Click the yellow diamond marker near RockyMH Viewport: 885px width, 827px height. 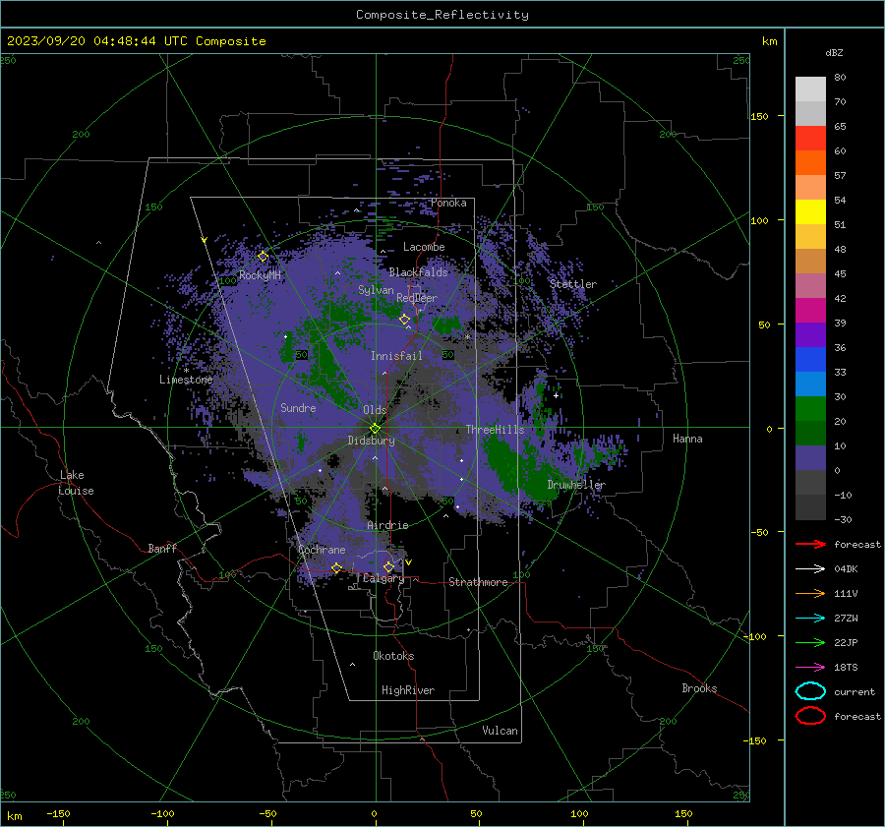263,257
